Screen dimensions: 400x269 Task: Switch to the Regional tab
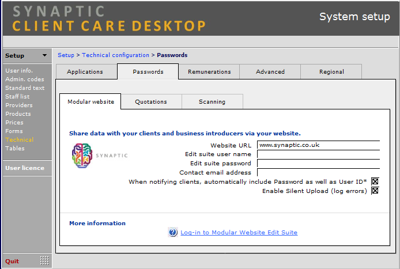(331, 71)
